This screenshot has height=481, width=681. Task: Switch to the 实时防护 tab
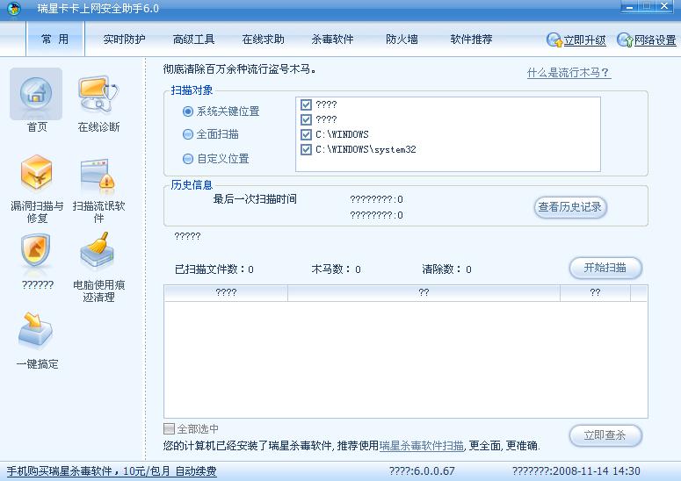[x=124, y=39]
